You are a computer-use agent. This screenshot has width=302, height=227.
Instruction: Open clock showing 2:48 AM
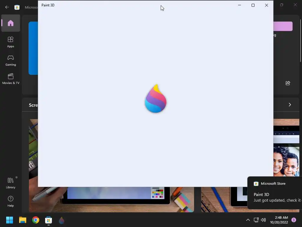tap(279, 220)
